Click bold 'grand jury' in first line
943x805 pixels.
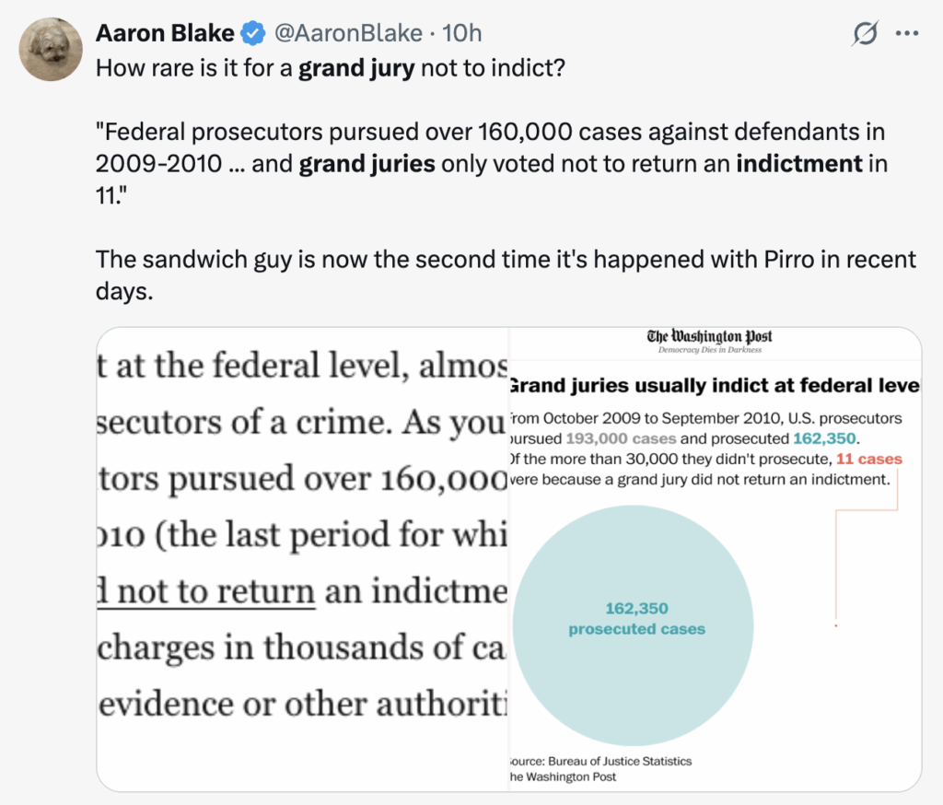coord(356,68)
